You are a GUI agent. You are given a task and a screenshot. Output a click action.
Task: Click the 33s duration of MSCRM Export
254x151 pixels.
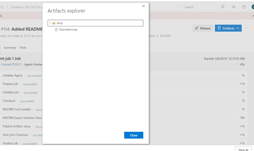pos(242,118)
